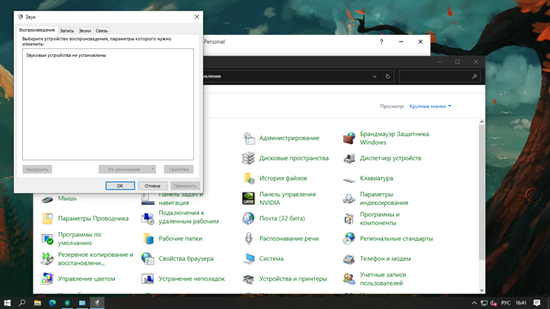Image resolution: width=550 pixels, height=309 pixels.
Task: Click the Применить button
Action: click(185, 185)
